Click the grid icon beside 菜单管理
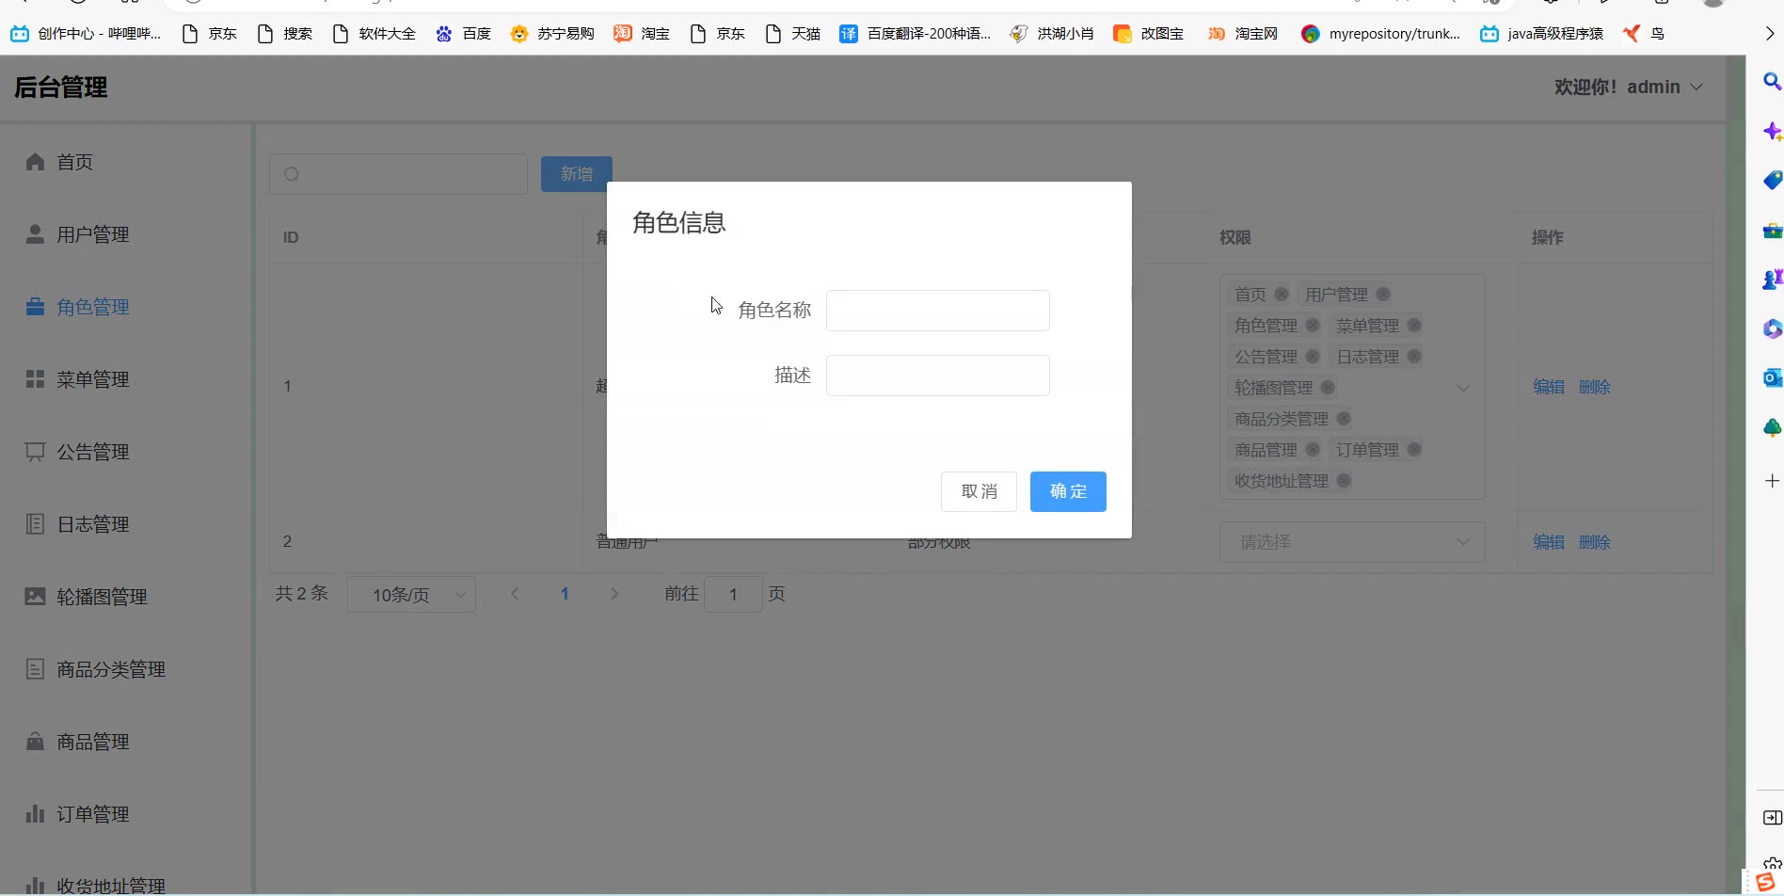This screenshot has width=1784, height=896. (35, 378)
